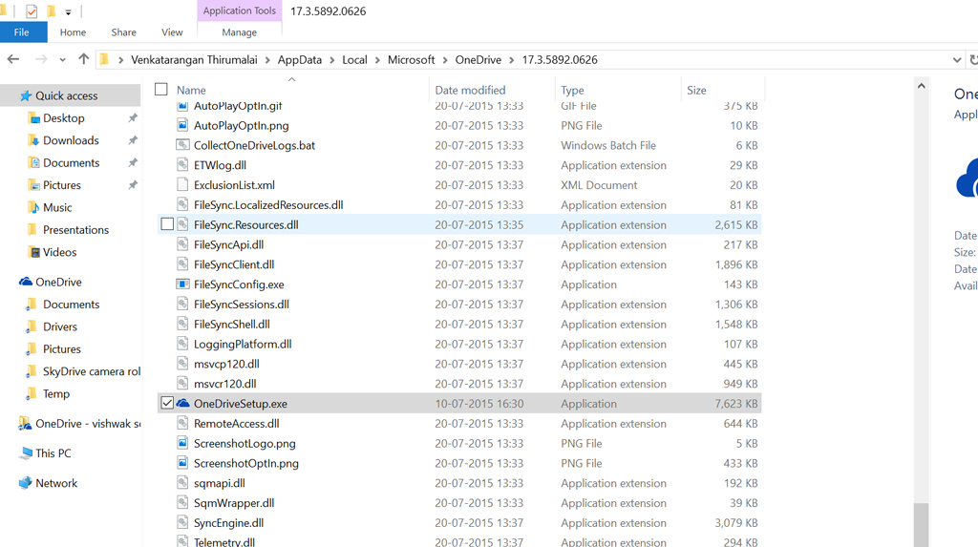Click the Quick access star icon
978x547 pixels.
pyautogui.click(x=26, y=95)
